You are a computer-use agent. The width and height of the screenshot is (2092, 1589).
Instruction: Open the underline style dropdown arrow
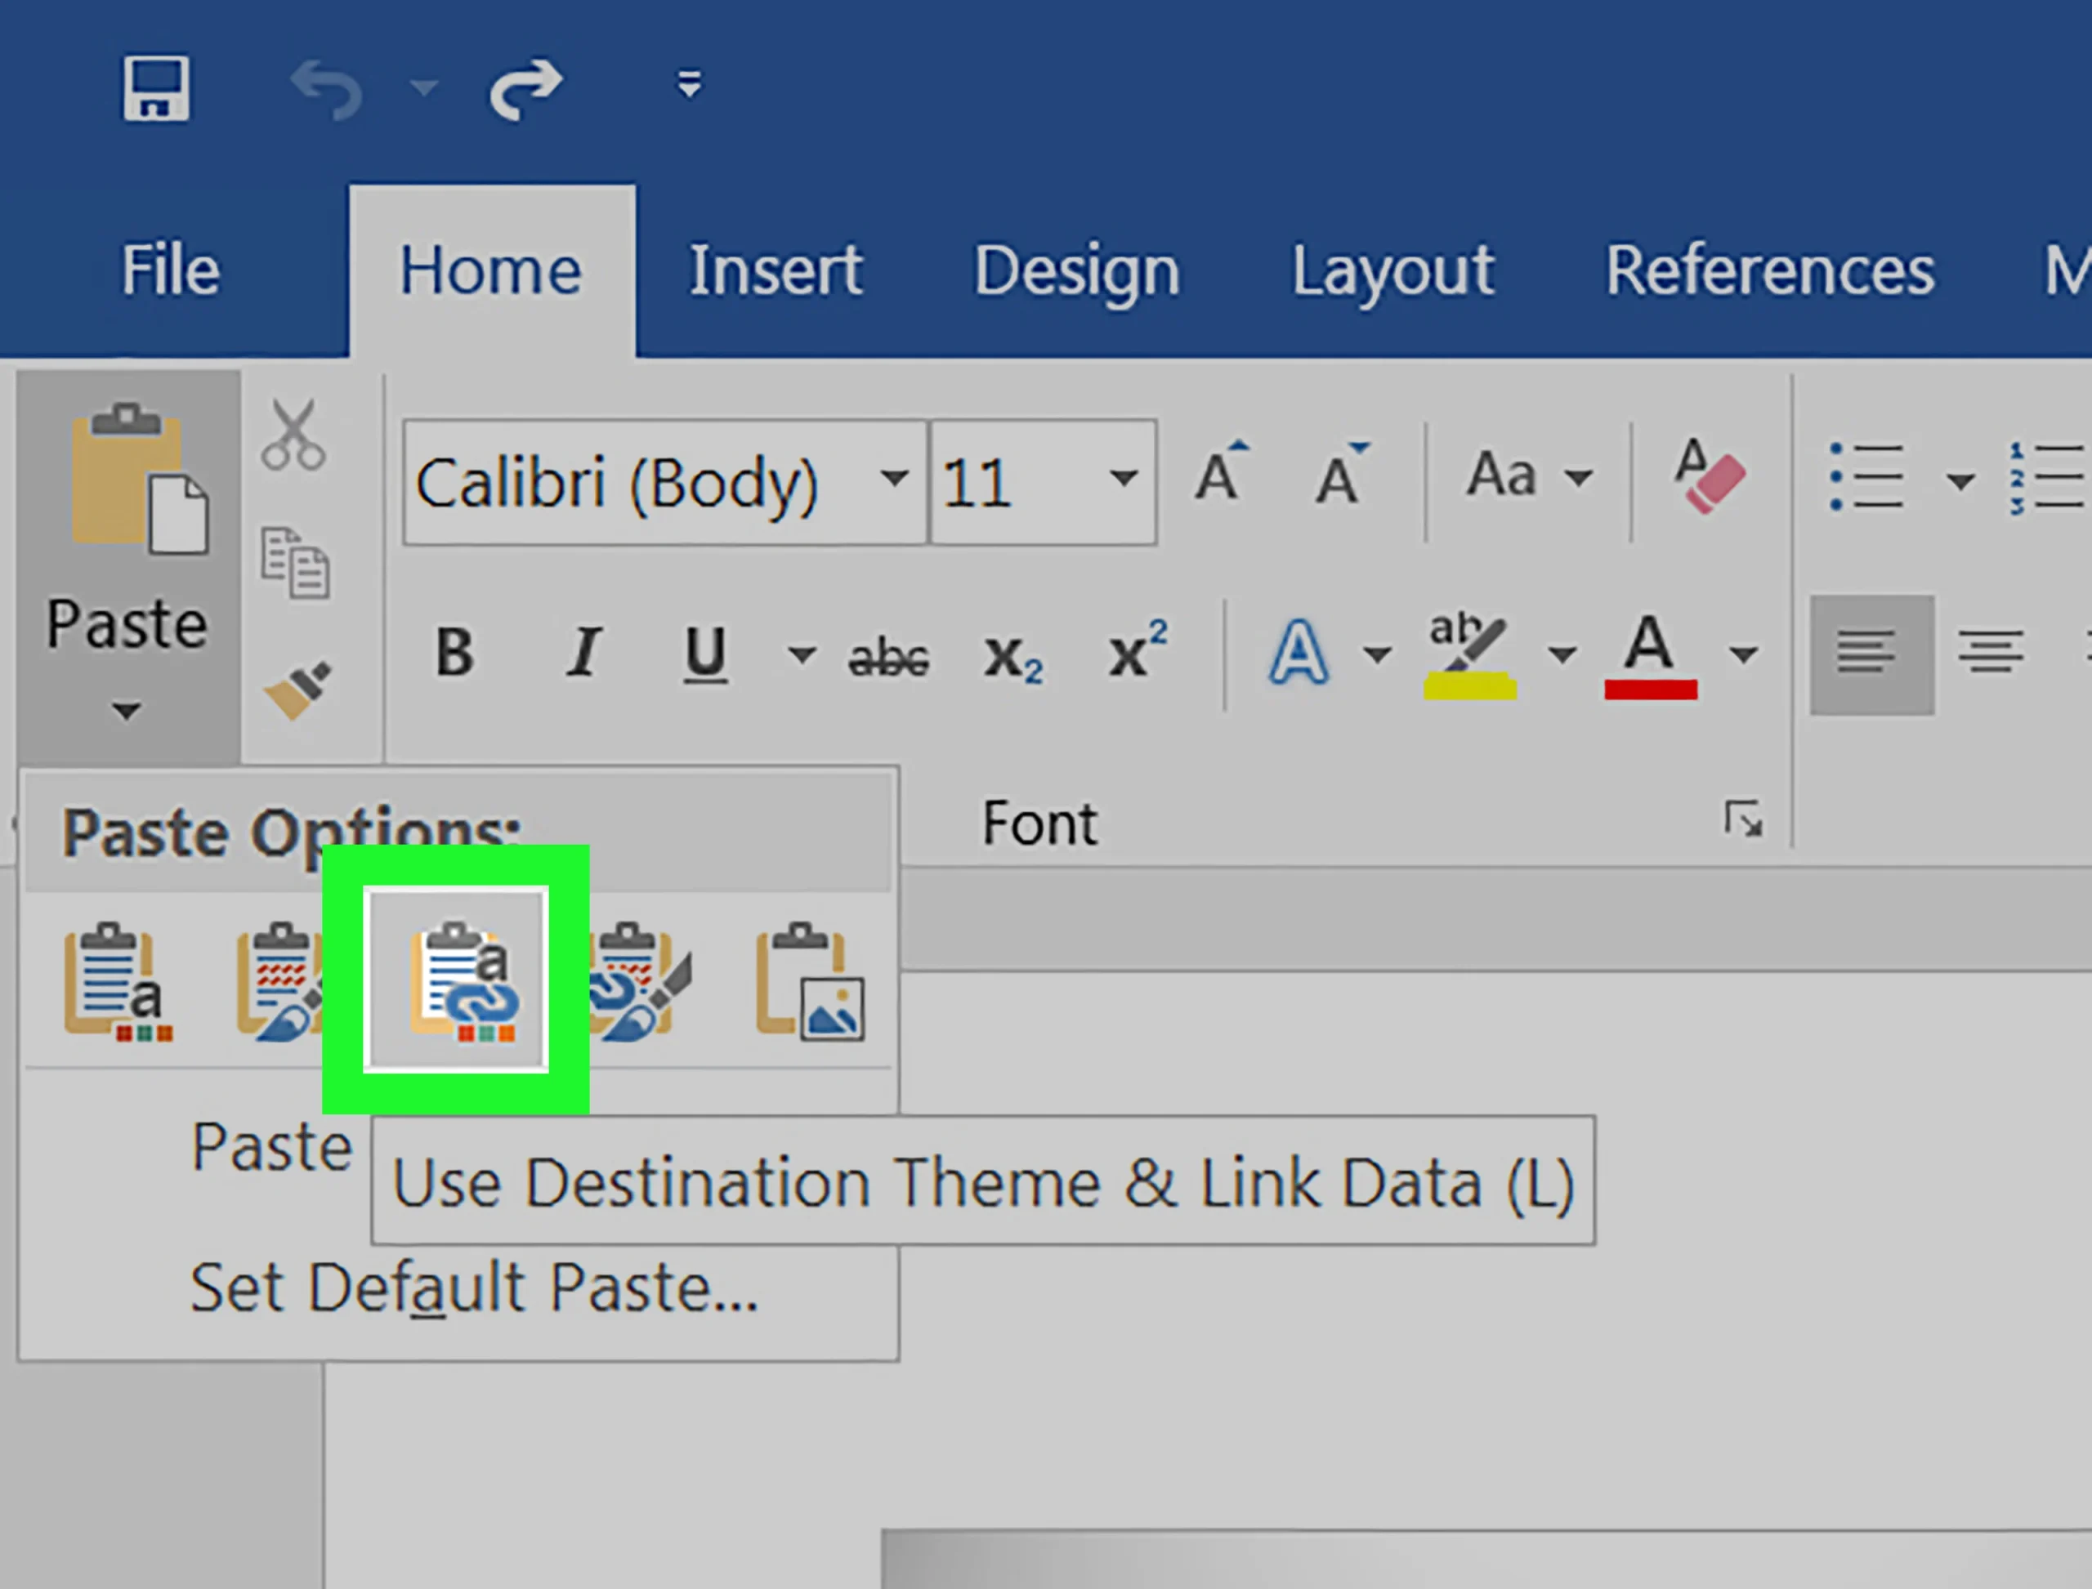(802, 654)
